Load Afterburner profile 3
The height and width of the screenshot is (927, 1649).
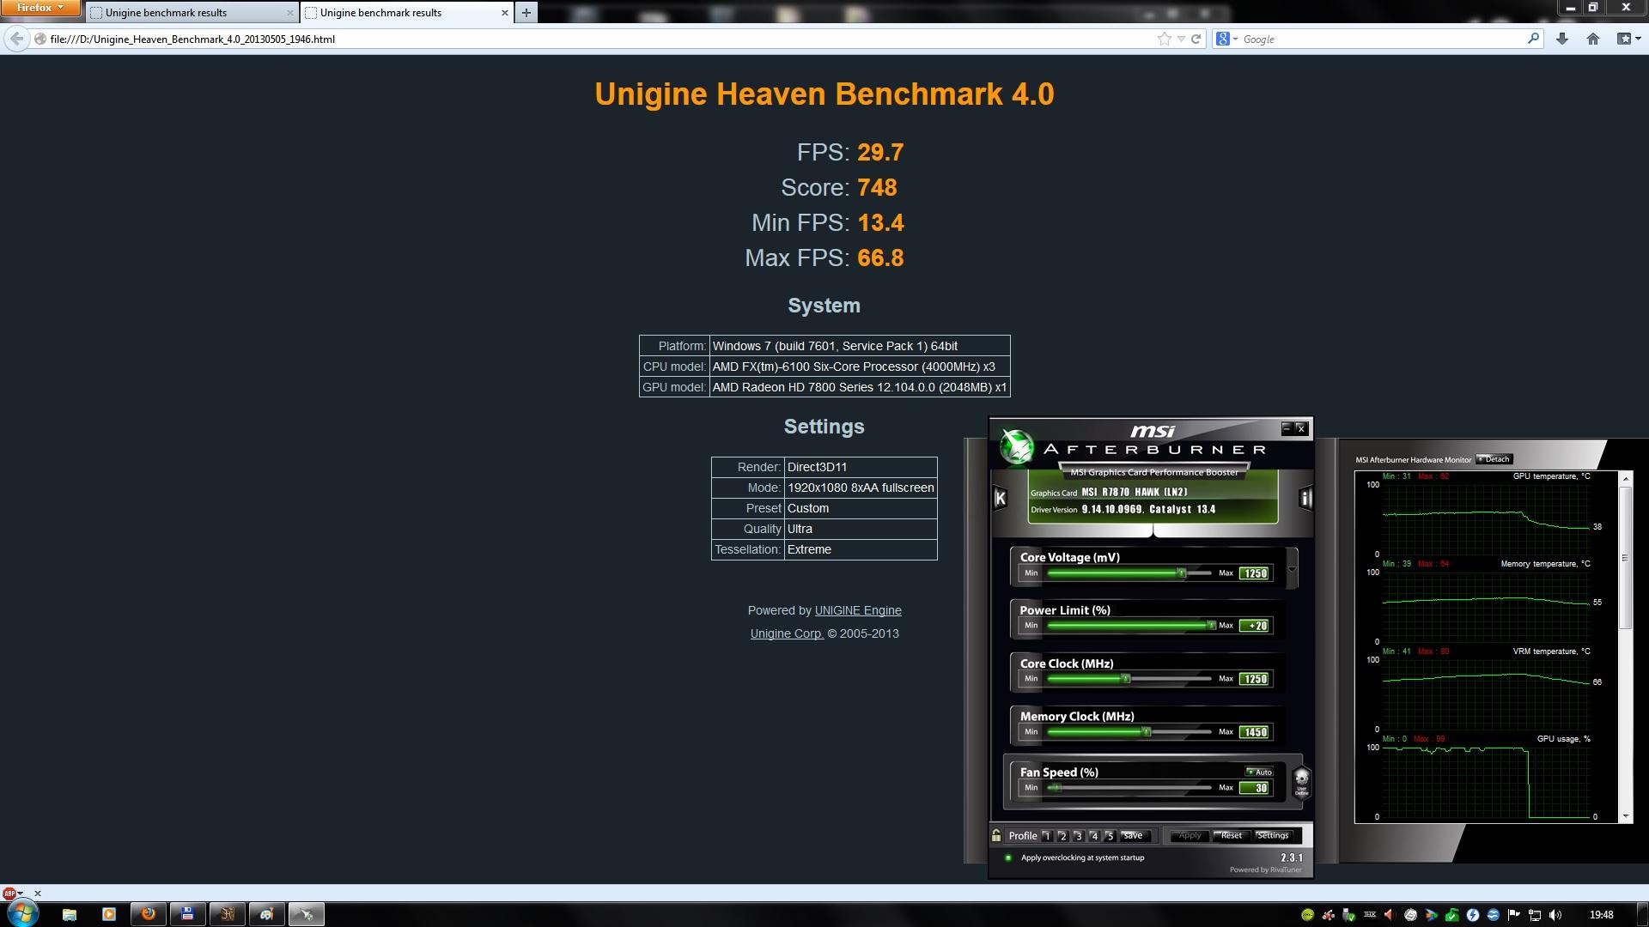(1078, 835)
